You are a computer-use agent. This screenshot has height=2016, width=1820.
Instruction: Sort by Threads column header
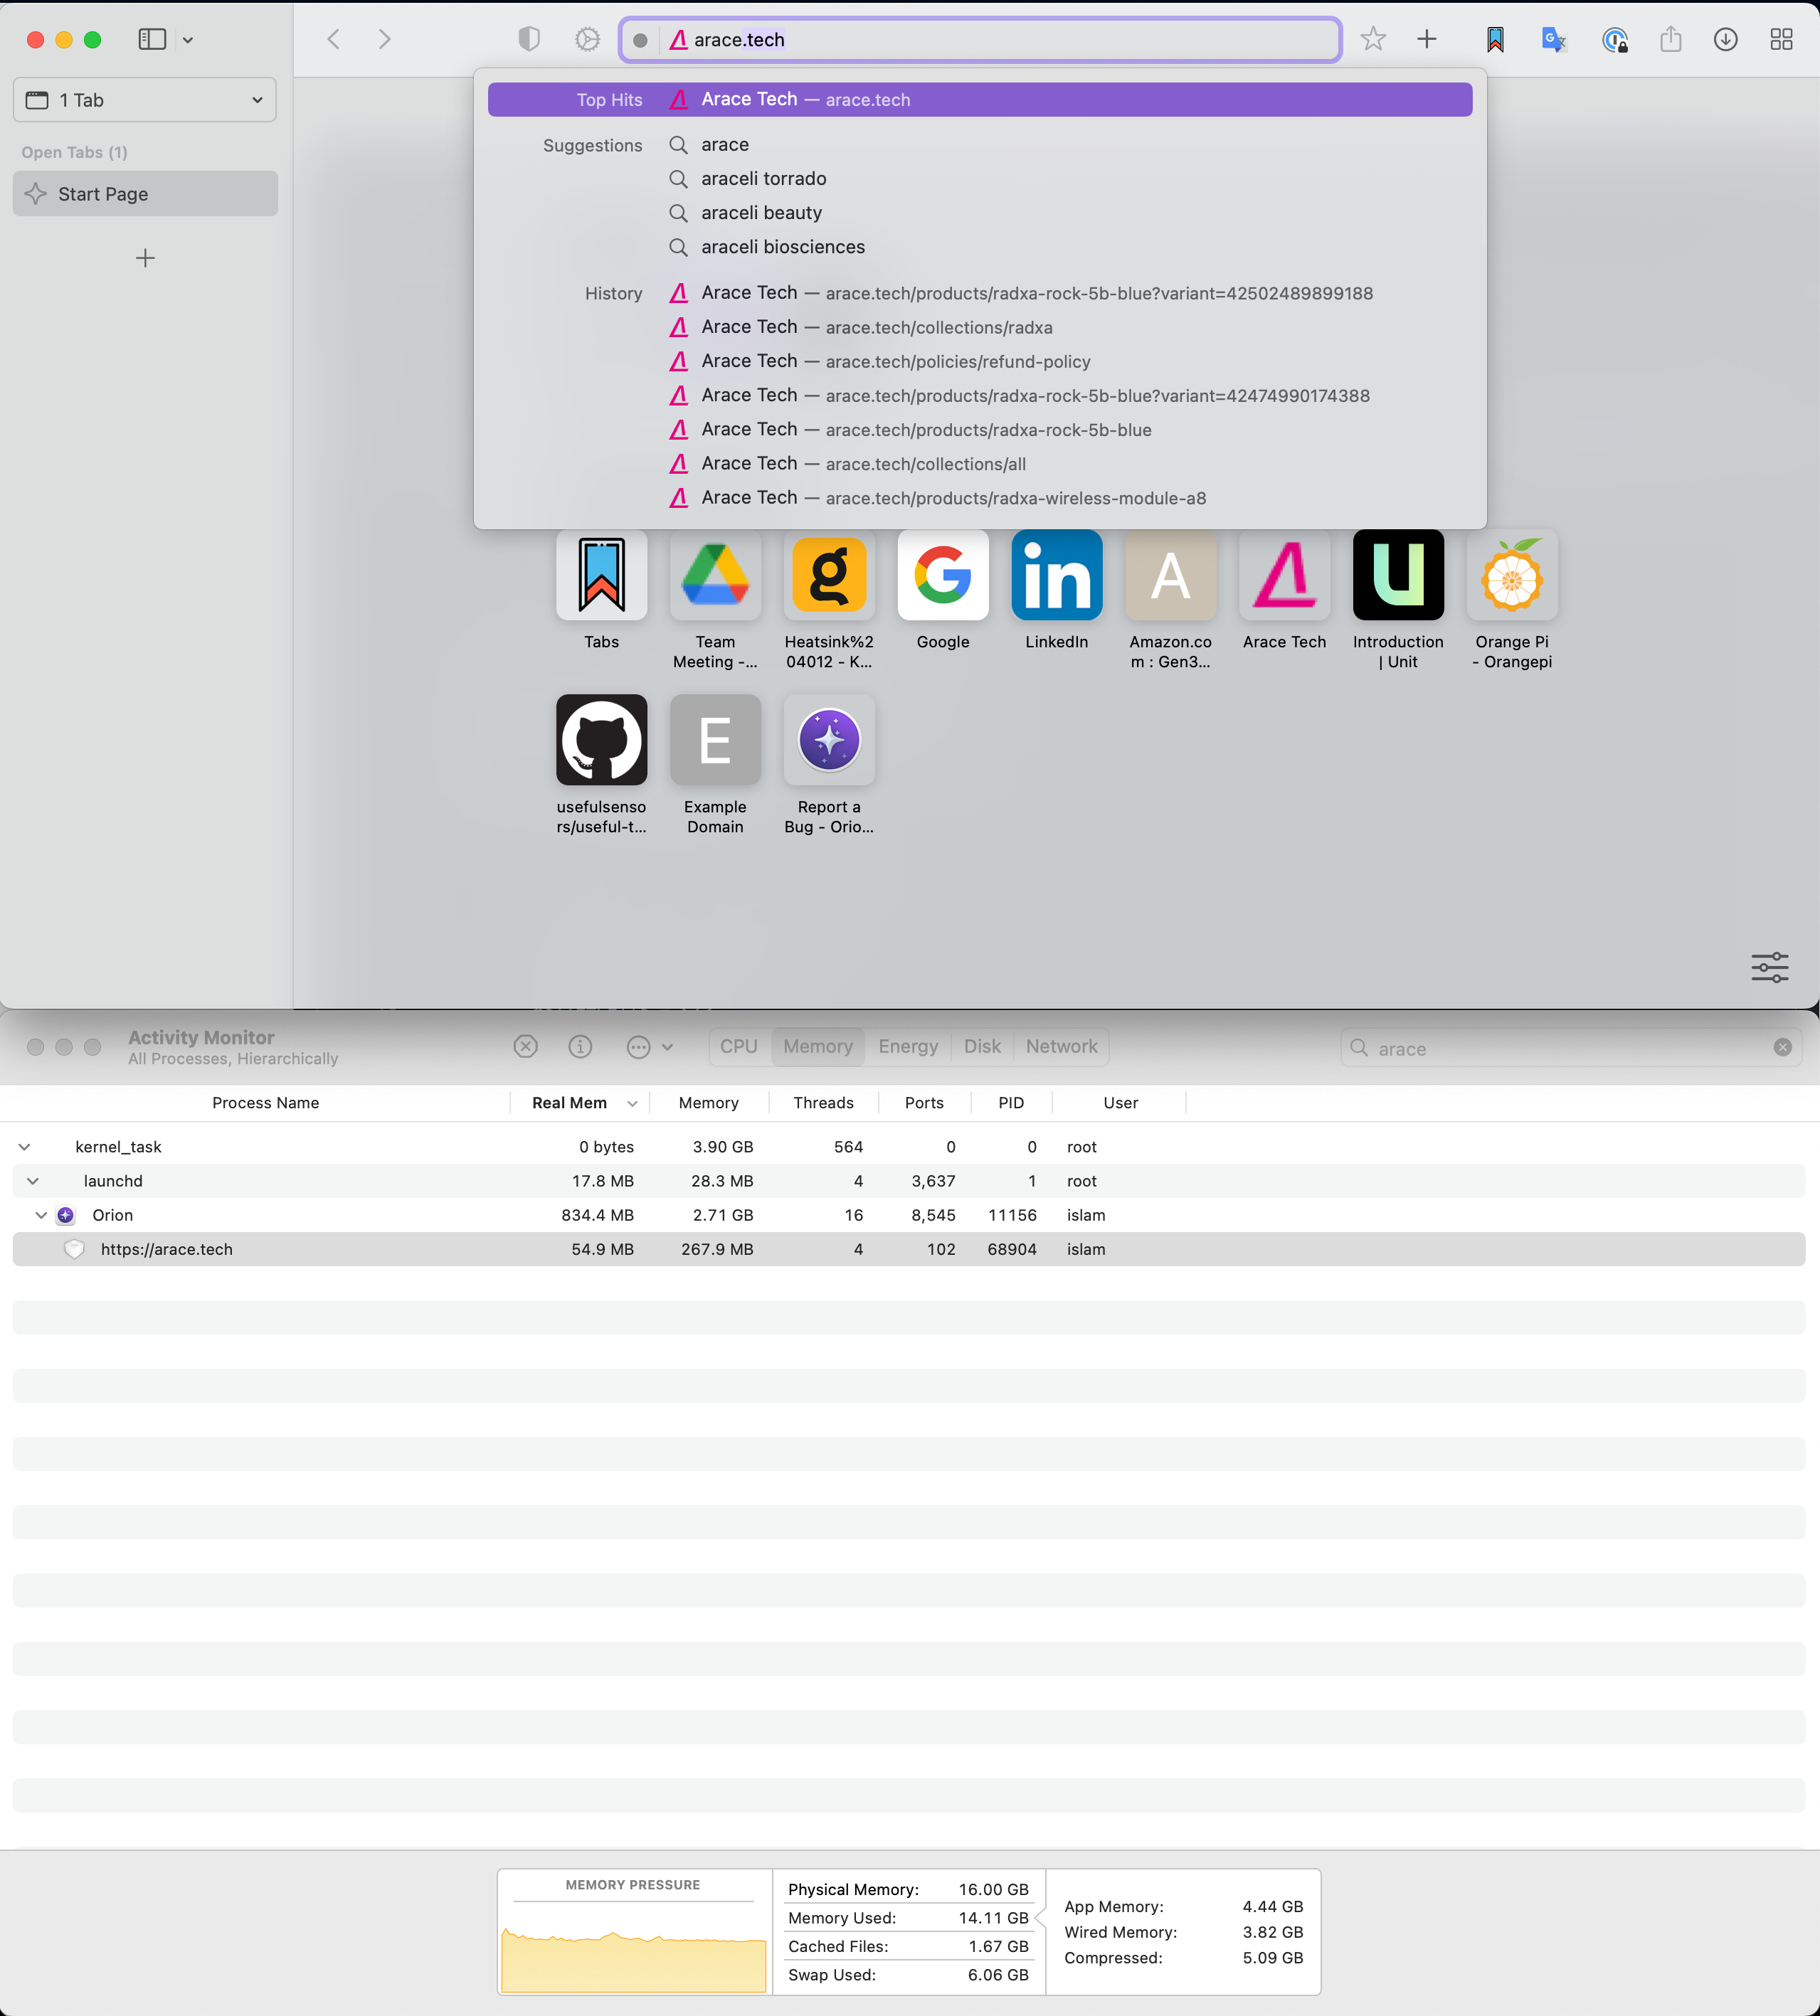pyautogui.click(x=823, y=1102)
